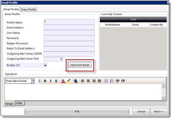This screenshot has height=120, width=173.
Task: Increase indent in signature editor
Action: point(123,81)
